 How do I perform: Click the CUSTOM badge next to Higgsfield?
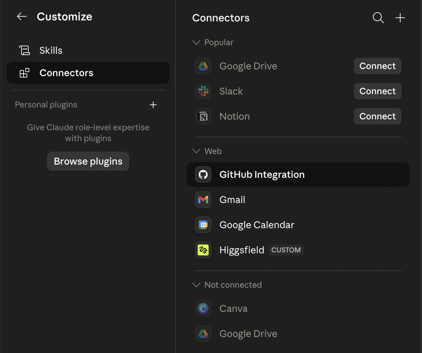[x=286, y=250]
